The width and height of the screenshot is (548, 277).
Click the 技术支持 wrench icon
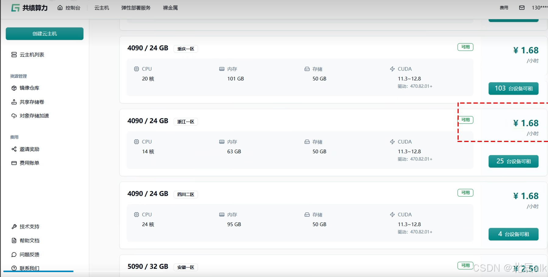(14, 226)
